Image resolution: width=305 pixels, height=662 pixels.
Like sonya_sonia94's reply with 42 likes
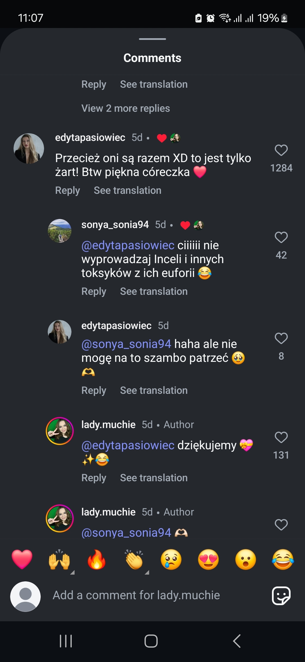[x=281, y=237]
